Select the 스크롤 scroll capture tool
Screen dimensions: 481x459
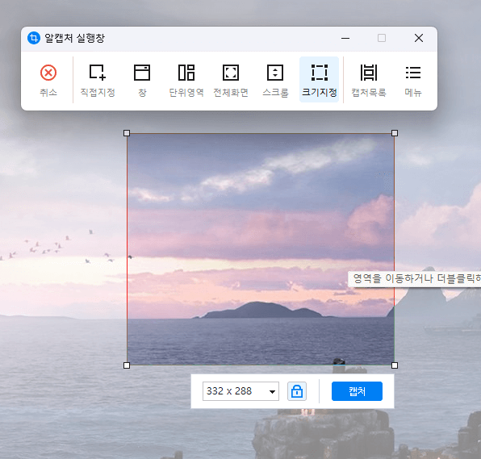click(x=275, y=80)
